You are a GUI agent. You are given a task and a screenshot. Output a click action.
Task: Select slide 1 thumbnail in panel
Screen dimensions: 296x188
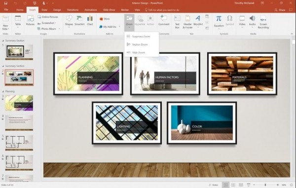tap(19, 52)
